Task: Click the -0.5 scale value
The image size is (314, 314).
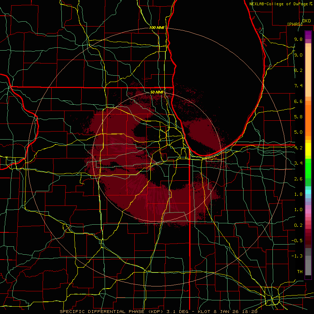Action: point(297,241)
